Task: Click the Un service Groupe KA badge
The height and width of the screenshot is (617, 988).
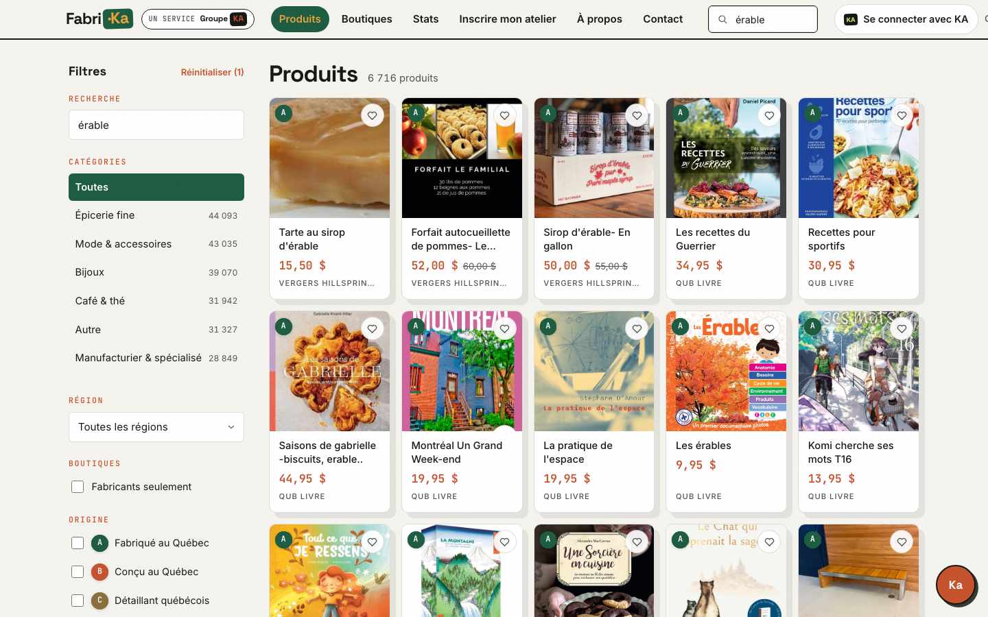Action: click(x=198, y=19)
